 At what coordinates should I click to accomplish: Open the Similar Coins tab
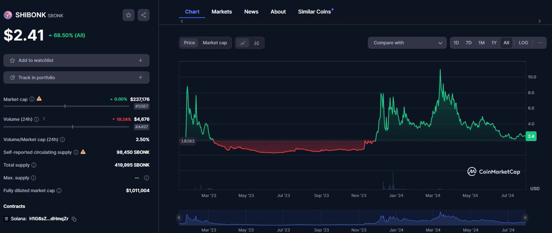pyautogui.click(x=315, y=11)
